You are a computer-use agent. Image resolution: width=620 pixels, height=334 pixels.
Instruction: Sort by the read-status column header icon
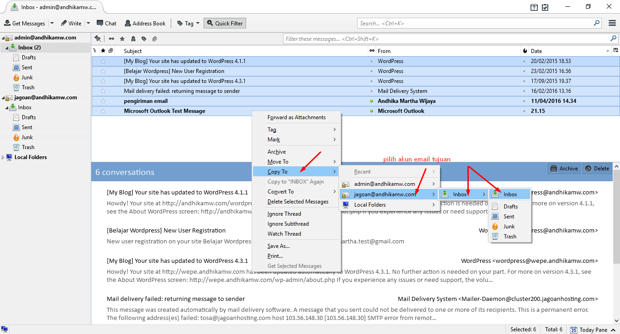pyautogui.click(x=372, y=51)
